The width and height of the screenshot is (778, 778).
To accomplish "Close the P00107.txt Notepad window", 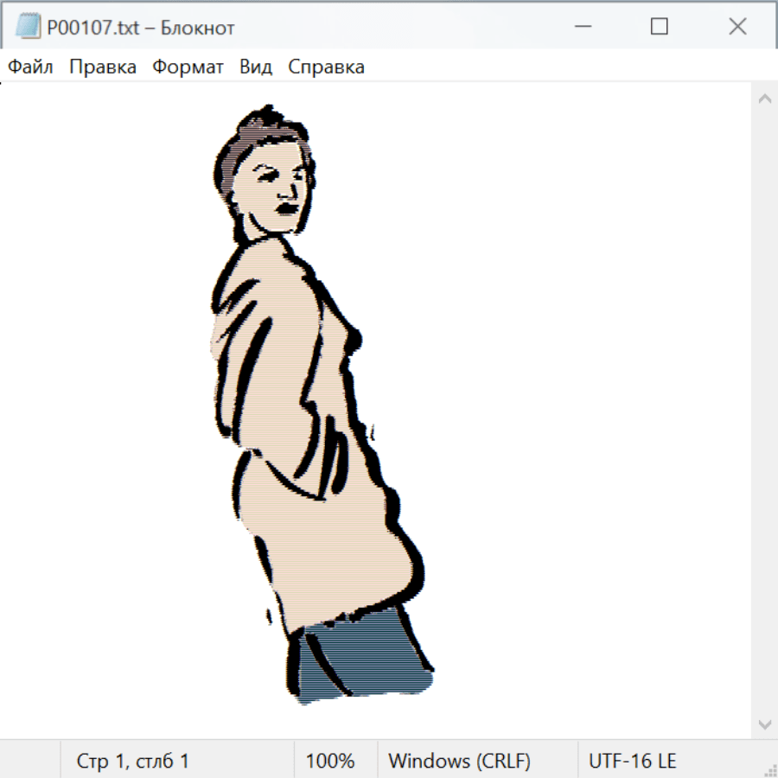I will coord(737,28).
